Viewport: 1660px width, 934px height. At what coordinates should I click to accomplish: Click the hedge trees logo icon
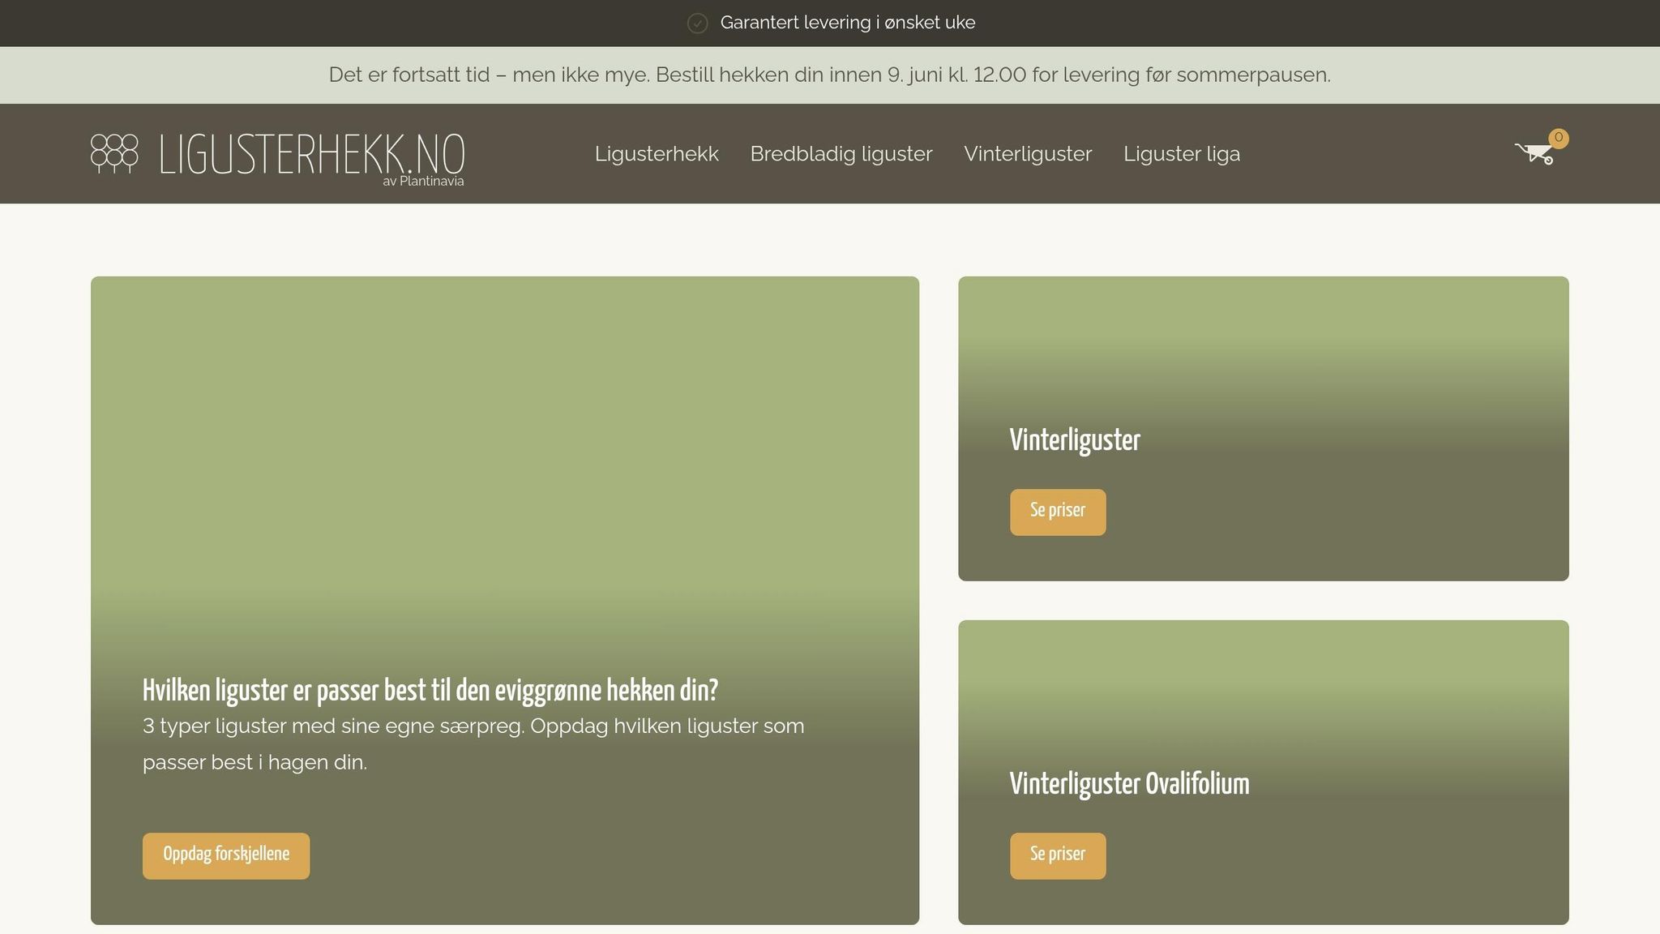pos(114,153)
